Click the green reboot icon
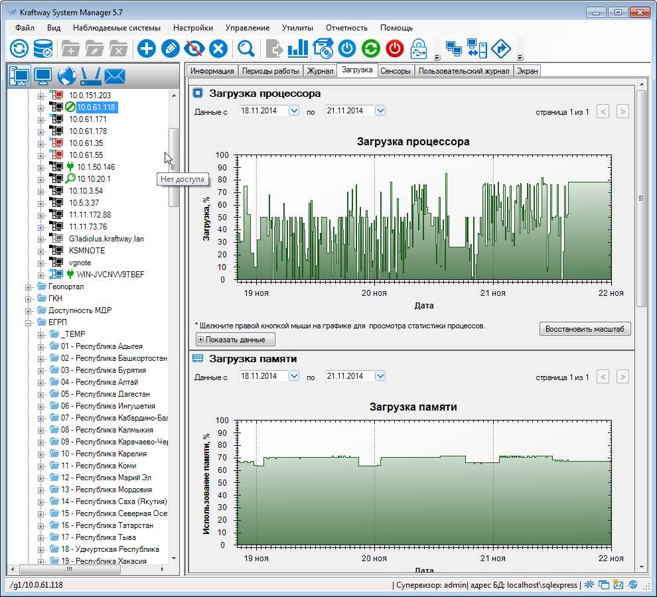 coord(371,48)
